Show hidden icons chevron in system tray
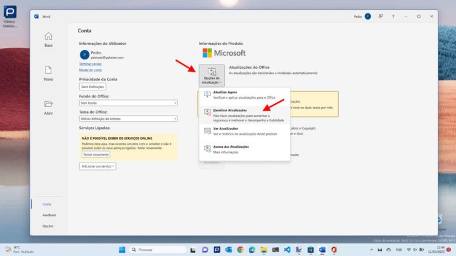The width and height of the screenshot is (456, 256). [x=371, y=250]
